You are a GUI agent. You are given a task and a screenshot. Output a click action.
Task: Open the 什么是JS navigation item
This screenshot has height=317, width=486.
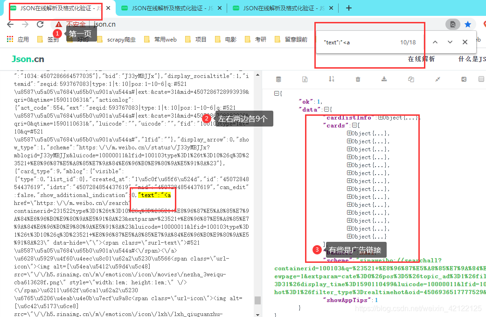(472, 59)
